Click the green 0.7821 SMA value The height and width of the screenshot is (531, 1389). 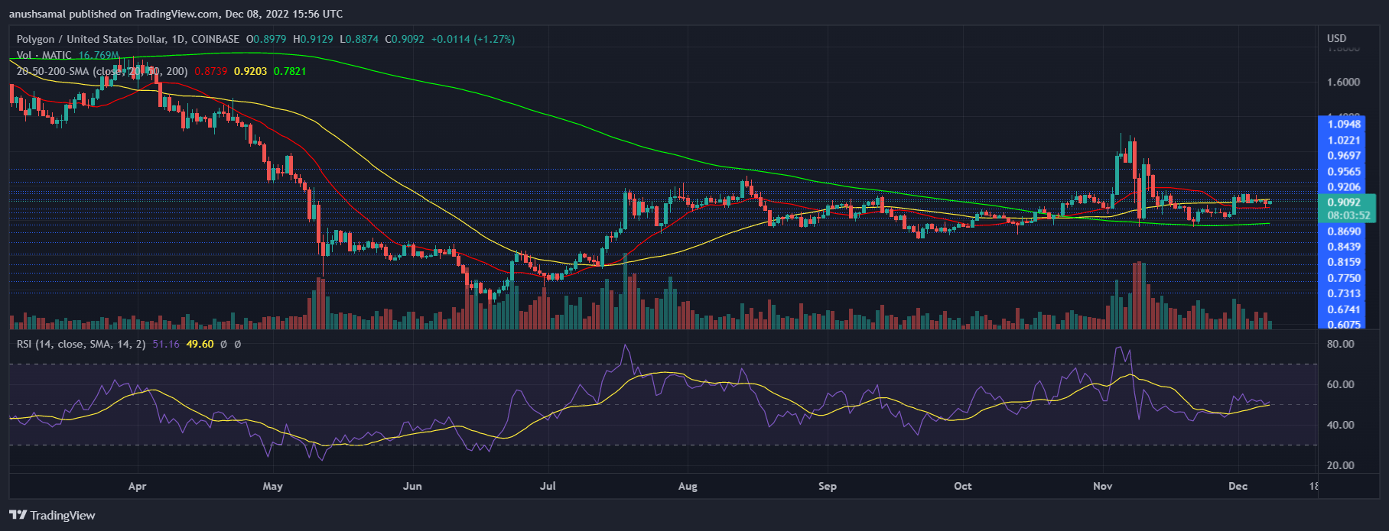(290, 71)
